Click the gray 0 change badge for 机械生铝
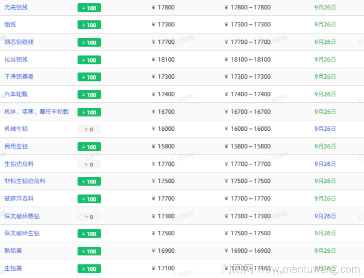The height and width of the screenshot is (278, 364). point(89,129)
